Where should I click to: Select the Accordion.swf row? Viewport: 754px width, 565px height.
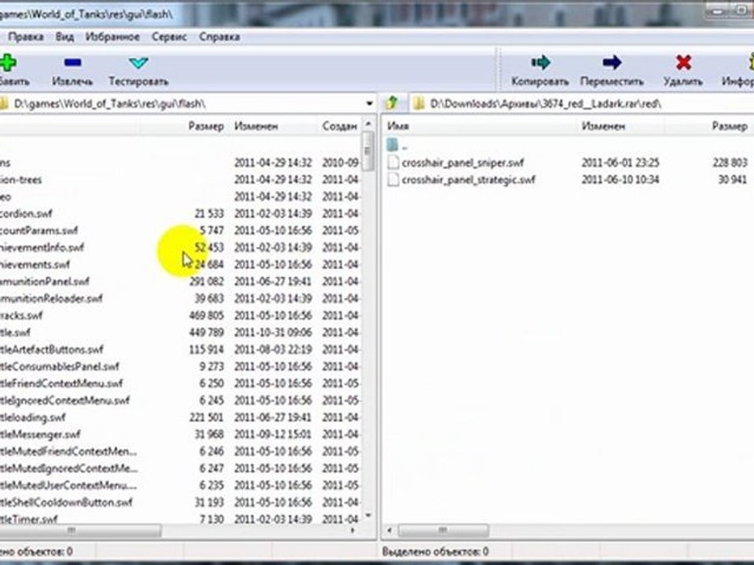(181, 213)
